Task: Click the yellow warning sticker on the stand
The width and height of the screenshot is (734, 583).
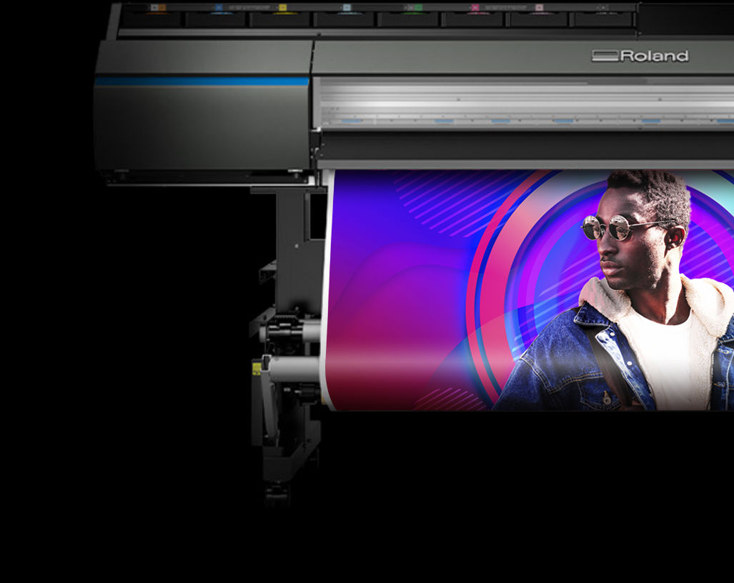Action: pos(257,369)
